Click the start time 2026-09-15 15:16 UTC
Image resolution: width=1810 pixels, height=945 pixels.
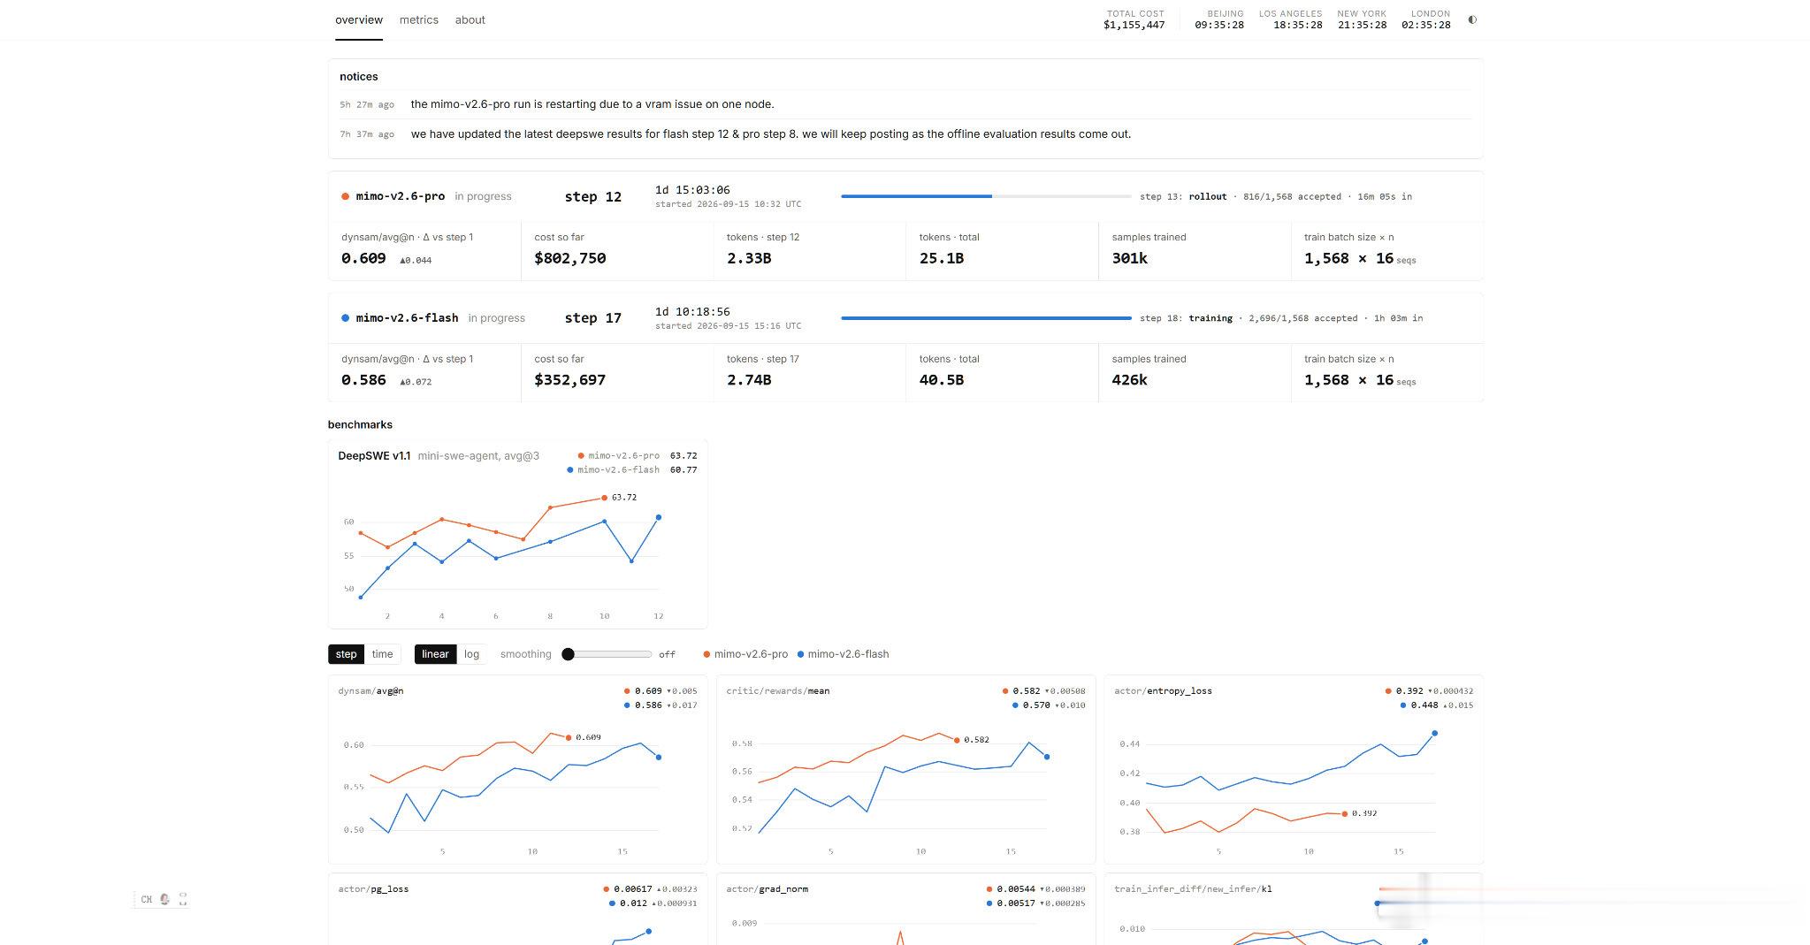coord(729,326)
